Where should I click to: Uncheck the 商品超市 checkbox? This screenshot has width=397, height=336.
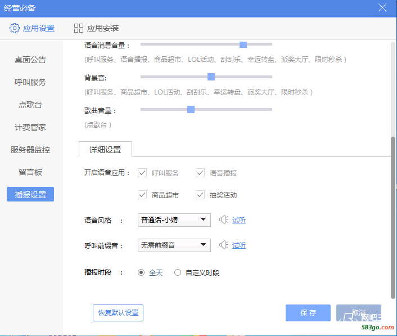click(142, 195)
